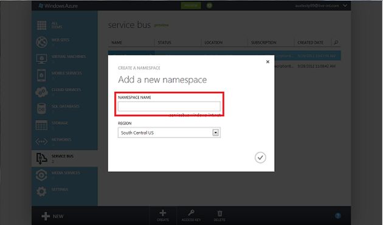Confirm namespace with the checkmark button
This screenshot has height=225, width=383.
260,157
